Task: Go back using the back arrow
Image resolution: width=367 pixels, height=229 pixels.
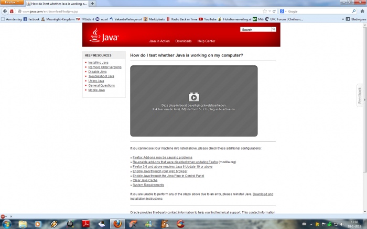Action: tap(5, 11)
